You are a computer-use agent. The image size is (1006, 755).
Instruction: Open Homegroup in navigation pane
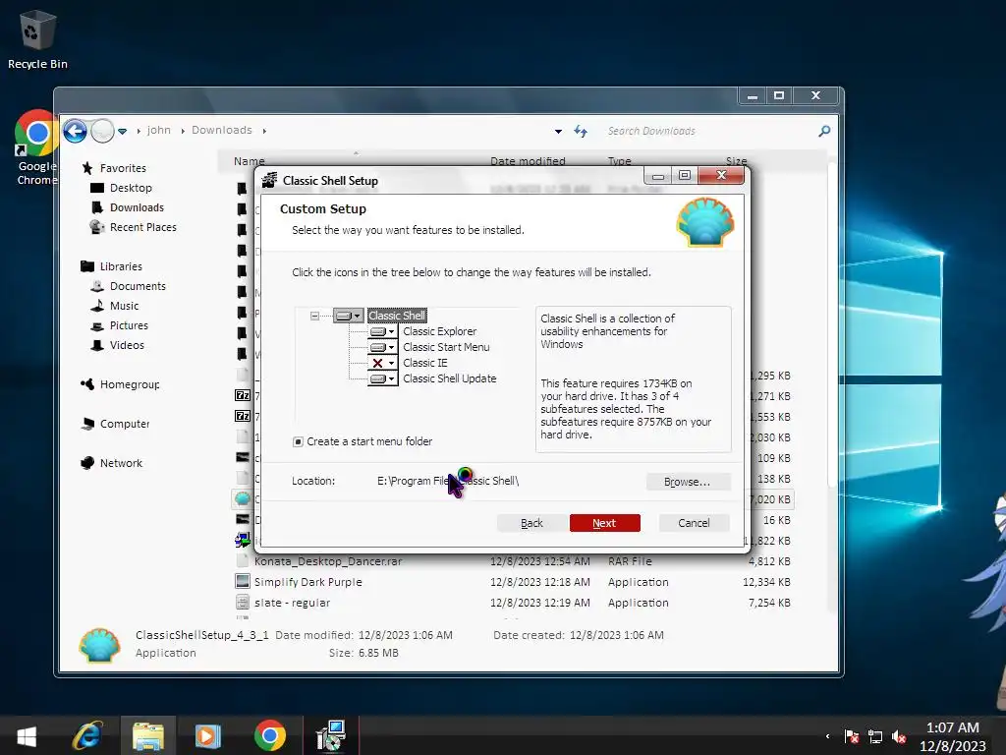point(129,384)
